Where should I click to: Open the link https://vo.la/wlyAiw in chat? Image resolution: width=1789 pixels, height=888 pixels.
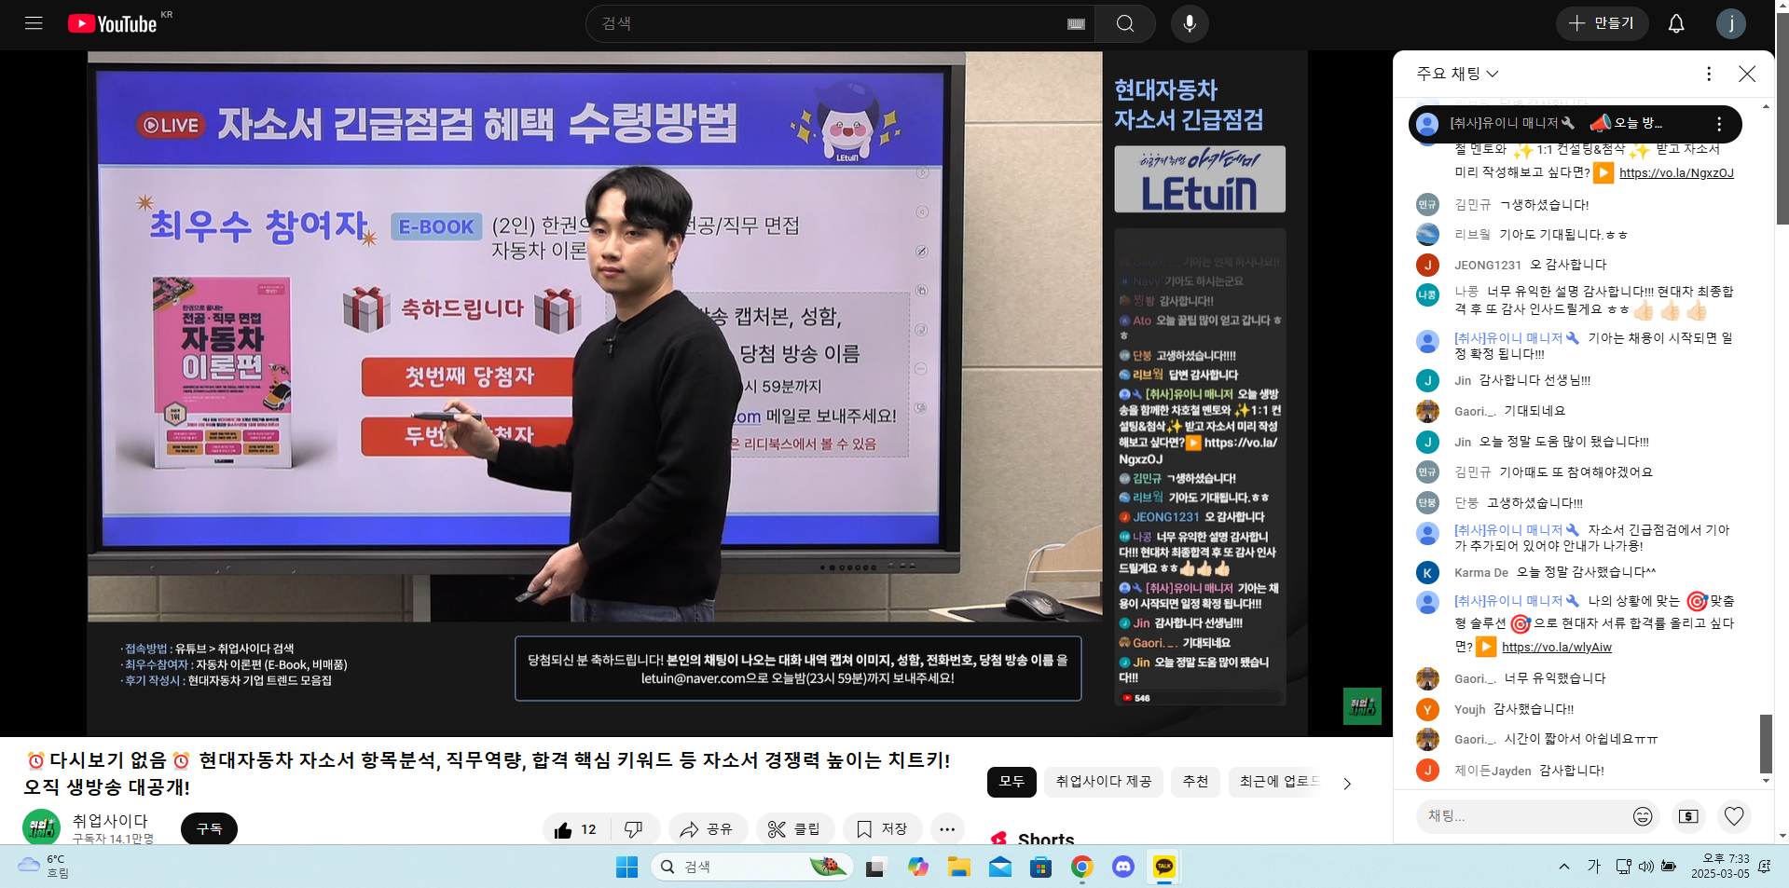pos(1556,647)
